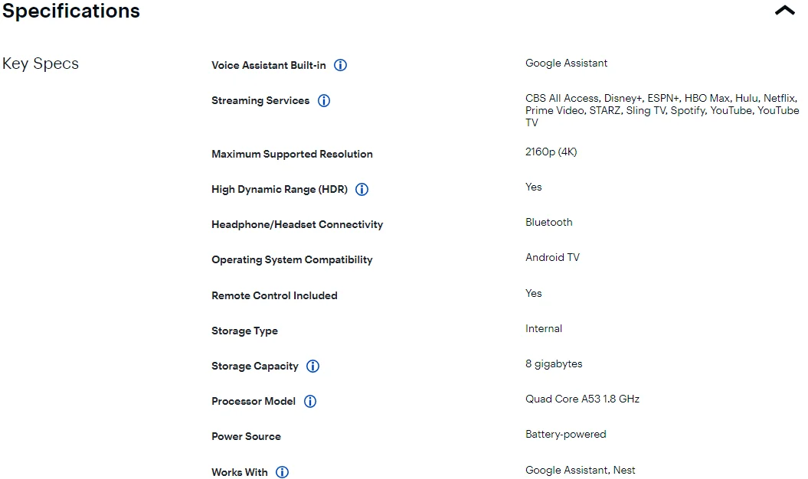The width and height of the screenshot is (808, 479).
Task: Click the Operating System Compatibility label
Action: point(292,260)
